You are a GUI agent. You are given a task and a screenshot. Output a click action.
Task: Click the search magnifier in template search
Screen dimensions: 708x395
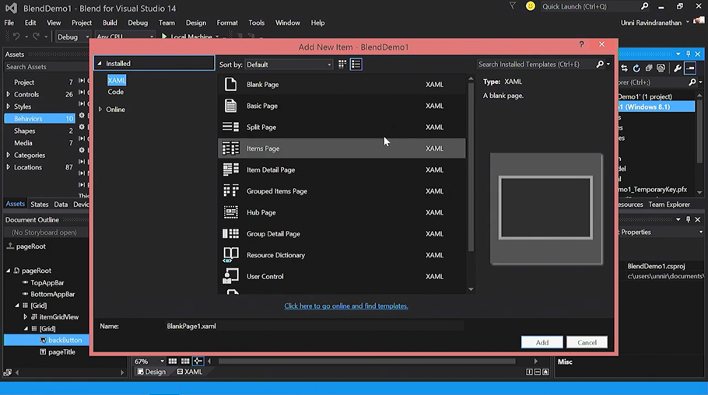(600, 64)
